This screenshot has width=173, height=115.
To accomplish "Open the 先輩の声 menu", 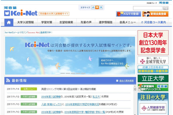I will (86, 22).
